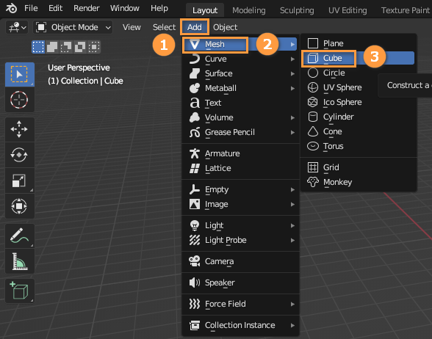Activate the Move tool
432x339 pixels.
click(20, 129)
